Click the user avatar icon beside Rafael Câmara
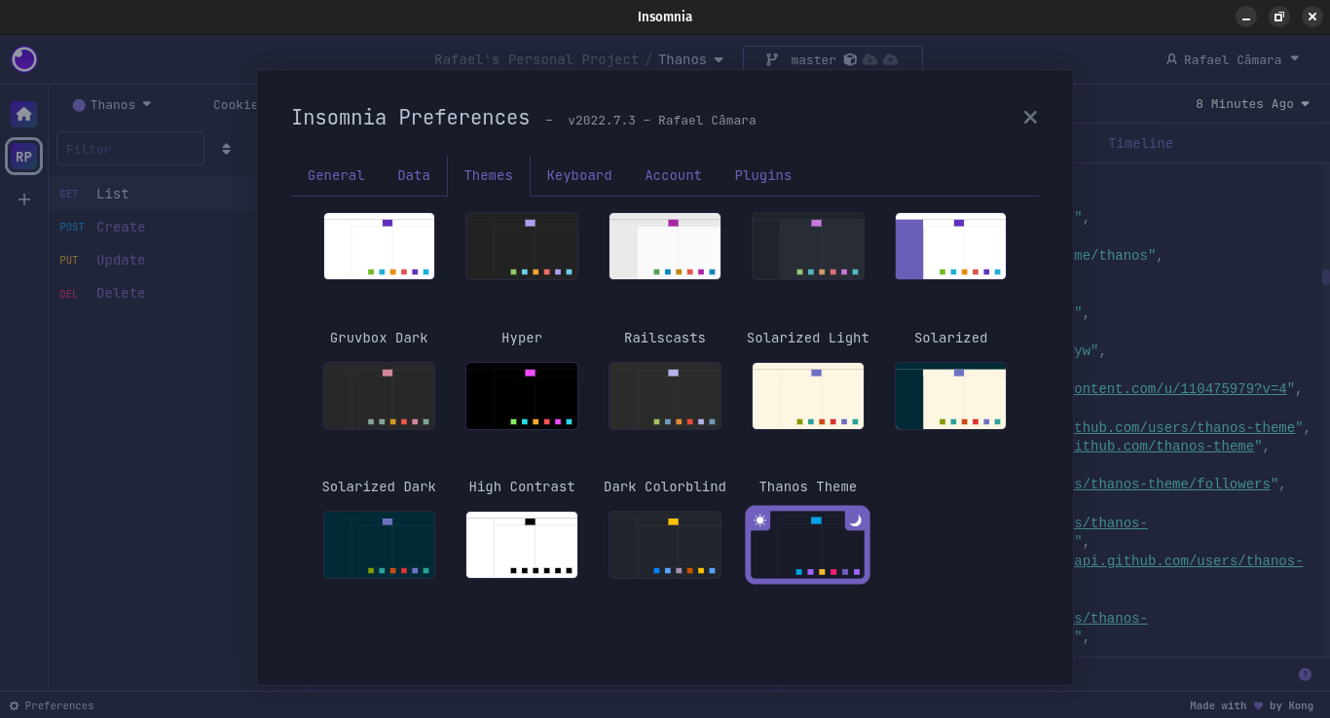This screenshot has width=1330, height=718. [1171, 59]
